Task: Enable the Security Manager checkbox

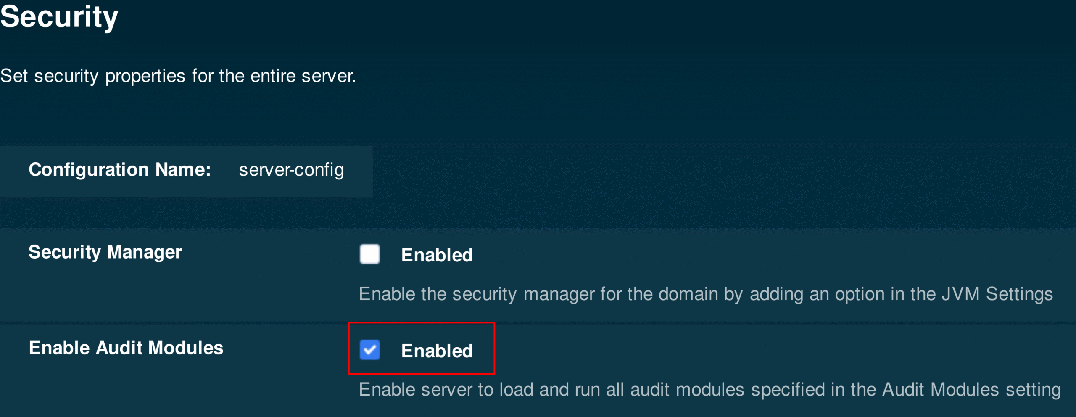Action: pyautogui.click(x=369, y=254)
